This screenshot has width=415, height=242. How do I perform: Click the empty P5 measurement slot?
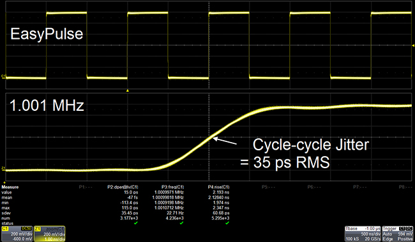(x=268, y=187)
